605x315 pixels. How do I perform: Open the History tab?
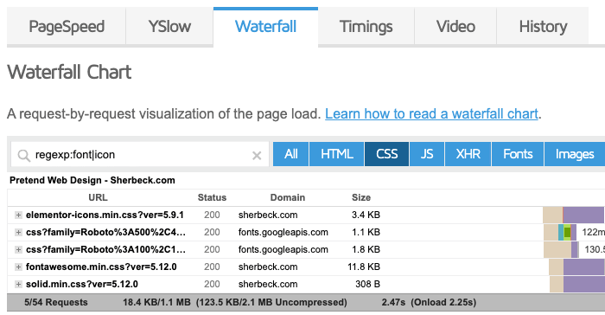coord(543,27)
